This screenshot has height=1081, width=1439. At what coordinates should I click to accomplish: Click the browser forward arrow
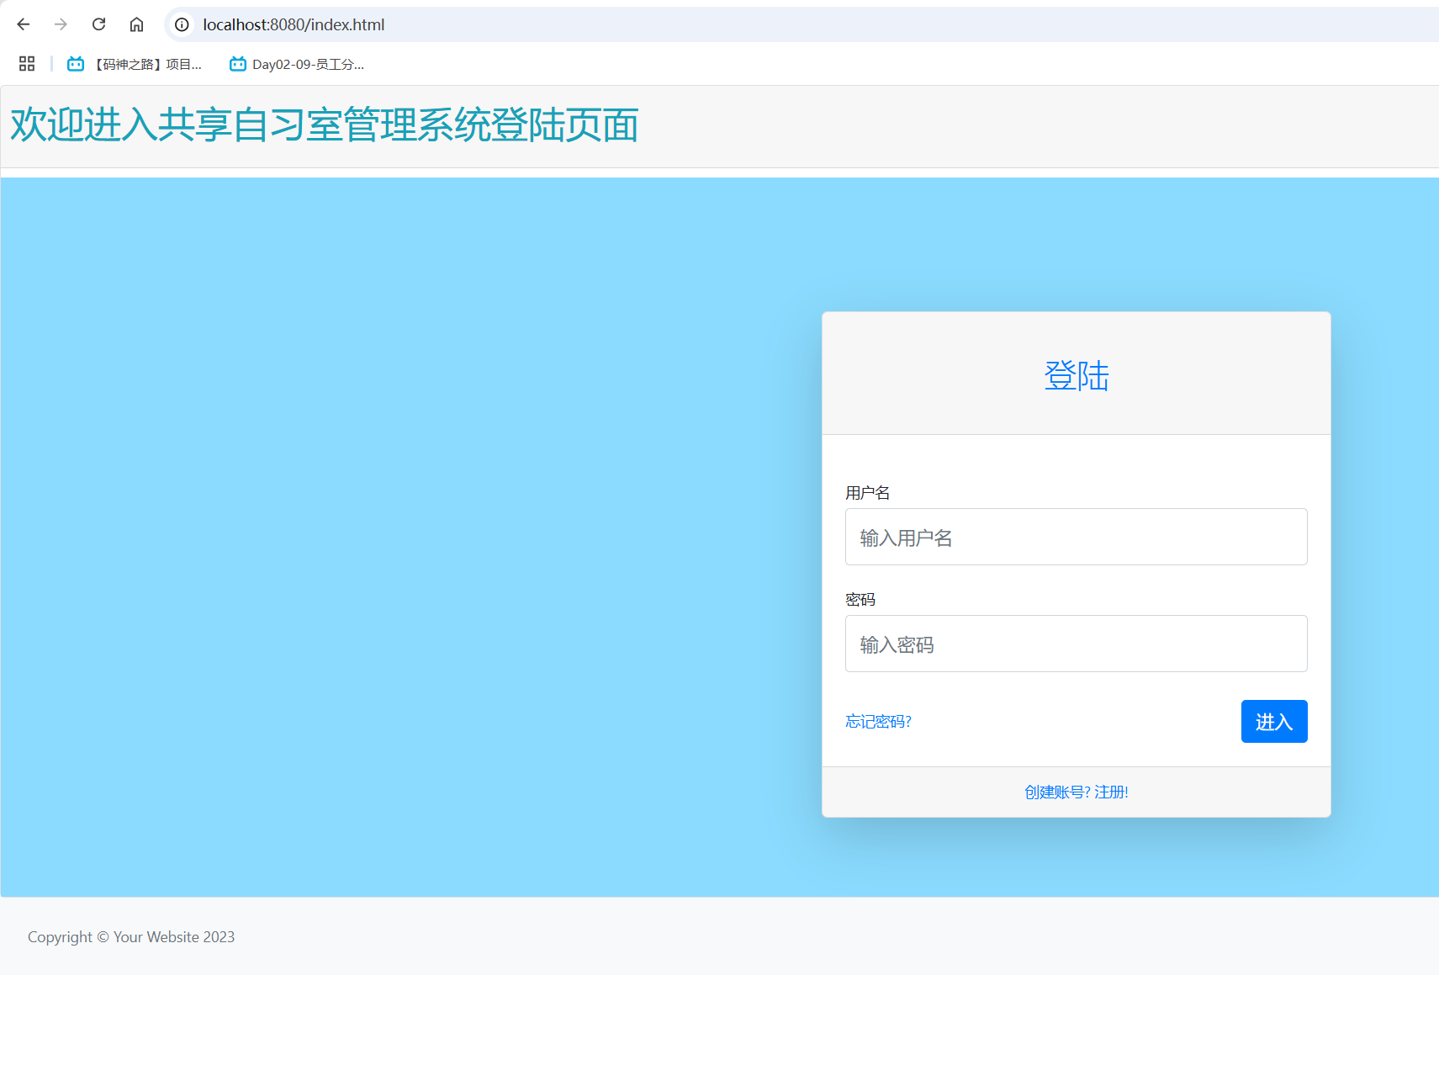coord(61,24)
